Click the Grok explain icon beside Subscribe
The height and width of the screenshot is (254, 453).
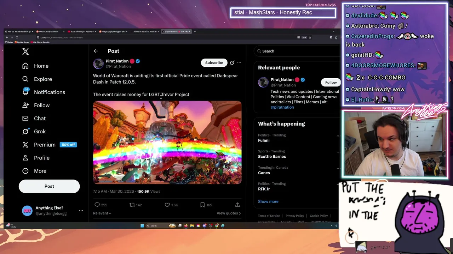tap(232, 63)
